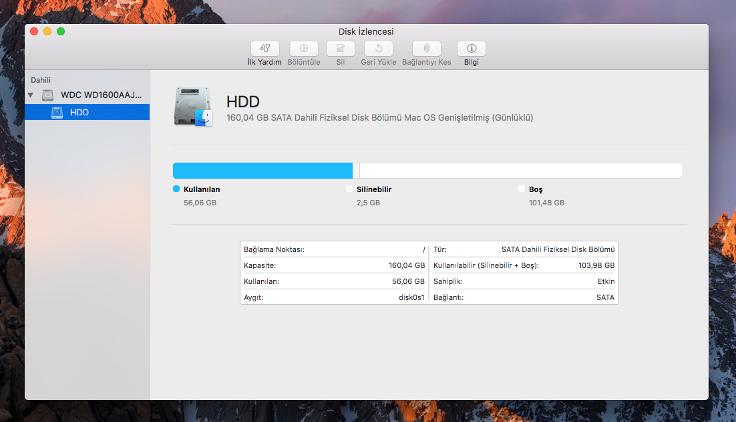The height and width of the screenshot is (422, 736).
Task: Click the blue used segment of storage bar
Action: pos(262,171)
